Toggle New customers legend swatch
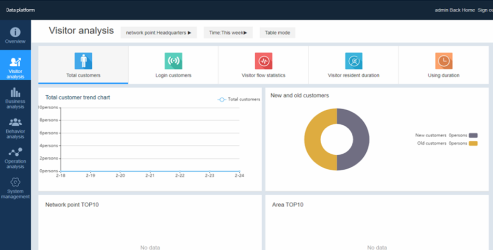 pos(473,136)
